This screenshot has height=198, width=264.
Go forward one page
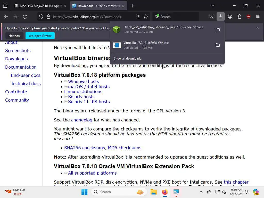click(15, 17)
